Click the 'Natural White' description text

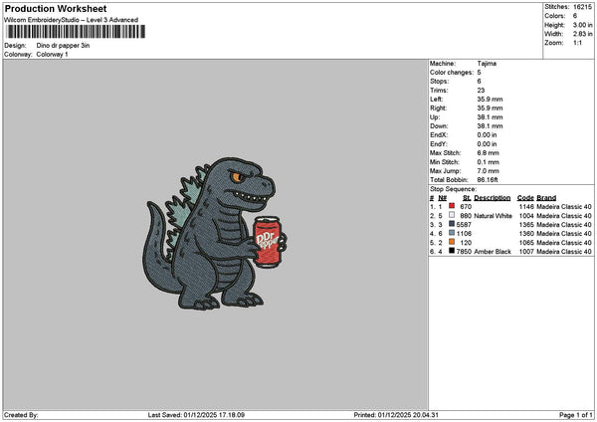point(494,216)
